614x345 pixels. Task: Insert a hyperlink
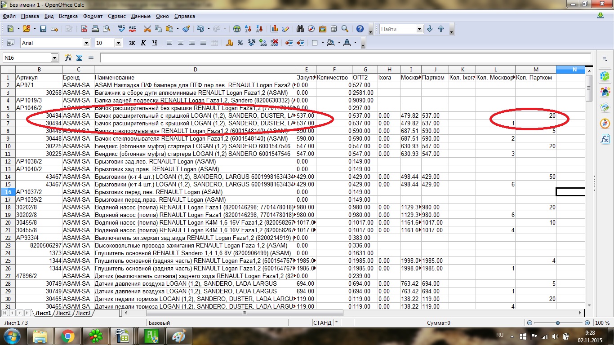[237, 29]
